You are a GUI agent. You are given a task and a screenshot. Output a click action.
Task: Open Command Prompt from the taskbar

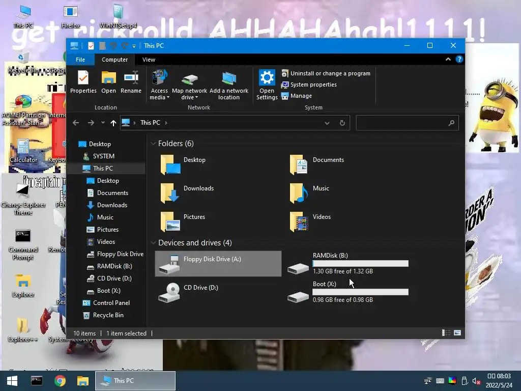point(37,381)
